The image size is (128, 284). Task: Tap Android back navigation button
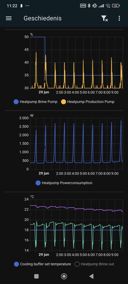click(92, 276)
